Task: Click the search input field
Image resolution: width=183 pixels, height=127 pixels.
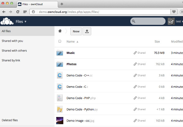Action: click(148, 21)
